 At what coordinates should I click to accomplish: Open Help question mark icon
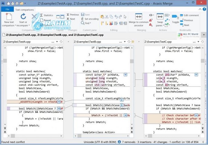click(205, 9)
